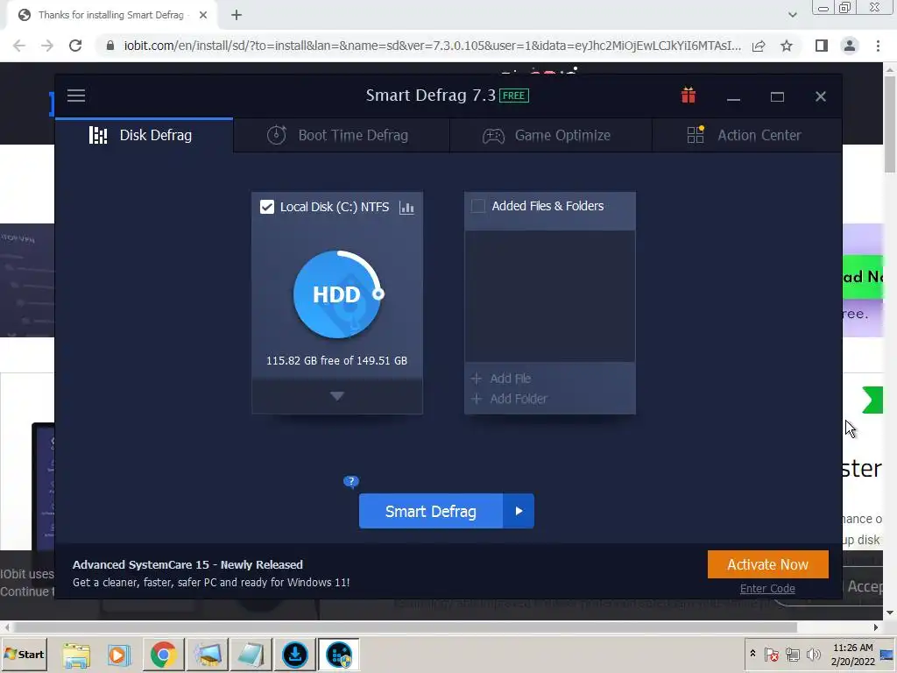The width and height of the screenshot is (897, 673).
Task: Open the Smart Defrag hamburger menu
Action: click(x=76, y=96)
